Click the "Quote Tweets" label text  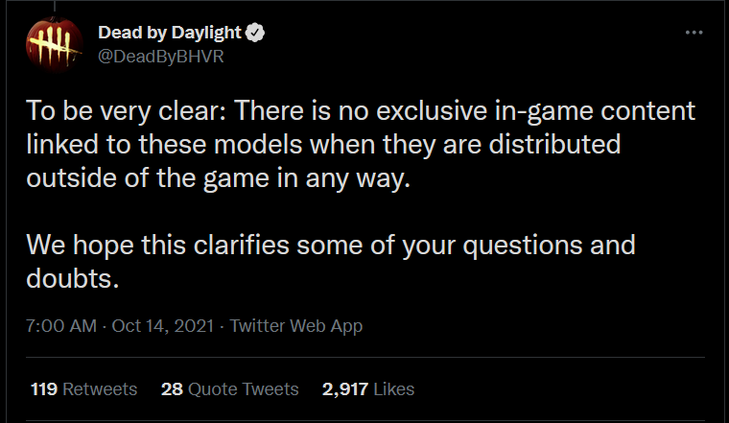point(243,389)
